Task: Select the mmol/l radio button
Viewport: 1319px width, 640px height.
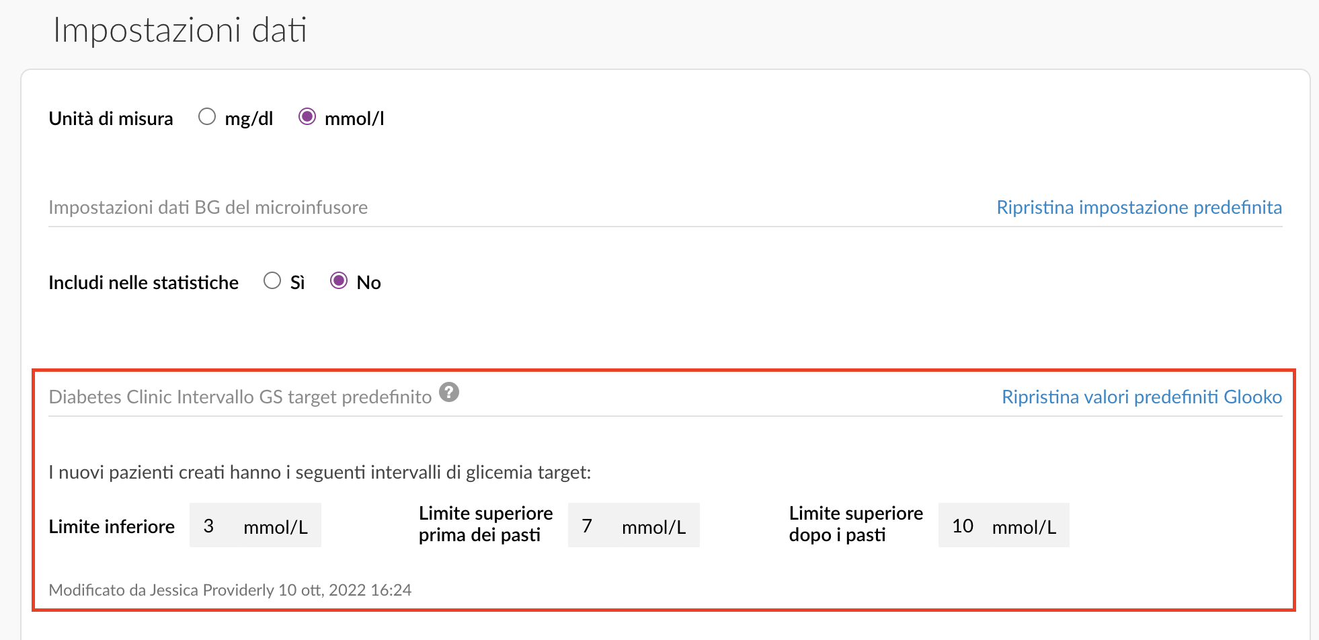Action: pyautogui.click(x=307, y=117)
